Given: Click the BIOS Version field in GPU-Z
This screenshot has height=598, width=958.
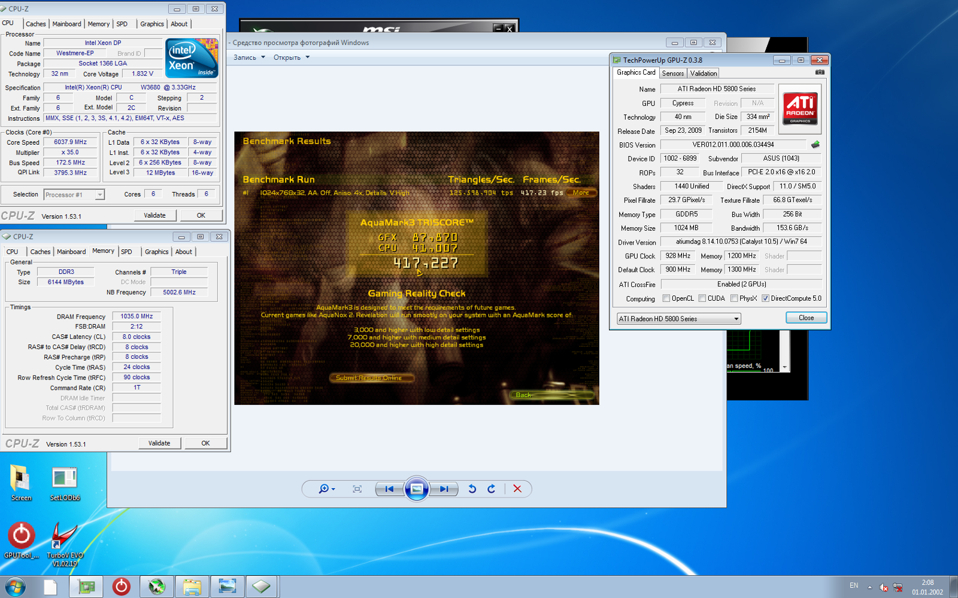Looking at the screenshot, I should (x=733, y=145).
